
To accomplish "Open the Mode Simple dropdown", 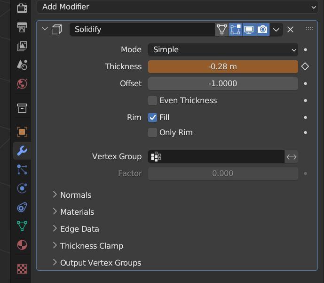I will pyautogui.click(x=223, y=49).
